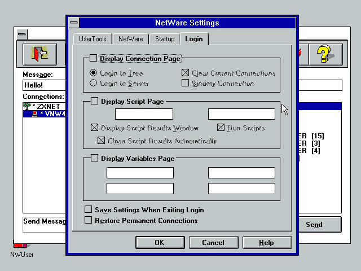Toggle Clear Current Connections checkbox

click(186, 73)
